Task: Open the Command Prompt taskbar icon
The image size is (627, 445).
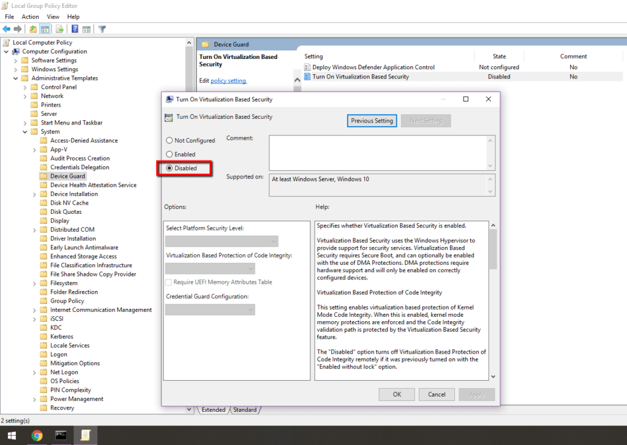Action: click(61, 435)
